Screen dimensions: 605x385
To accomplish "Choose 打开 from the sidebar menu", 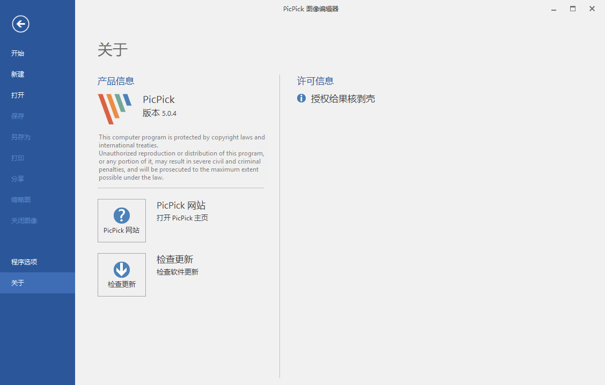I will click(18, 95).
